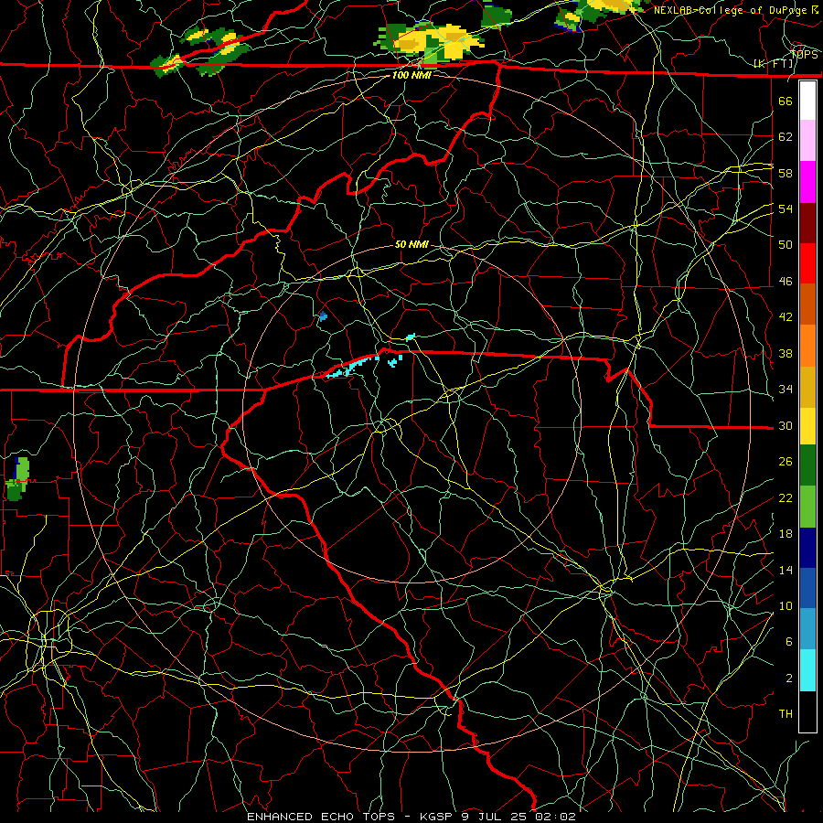This screenshot has height=823, width=823.
Task: Click the green echo at left edge
Action: [x=17, y=478]
